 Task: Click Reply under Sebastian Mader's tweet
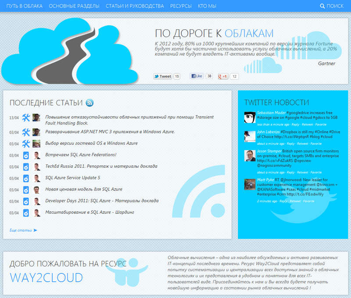295,125
